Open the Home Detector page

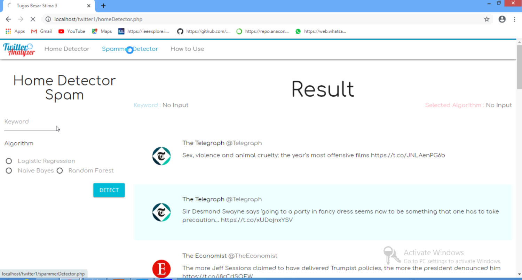point(67,49)
